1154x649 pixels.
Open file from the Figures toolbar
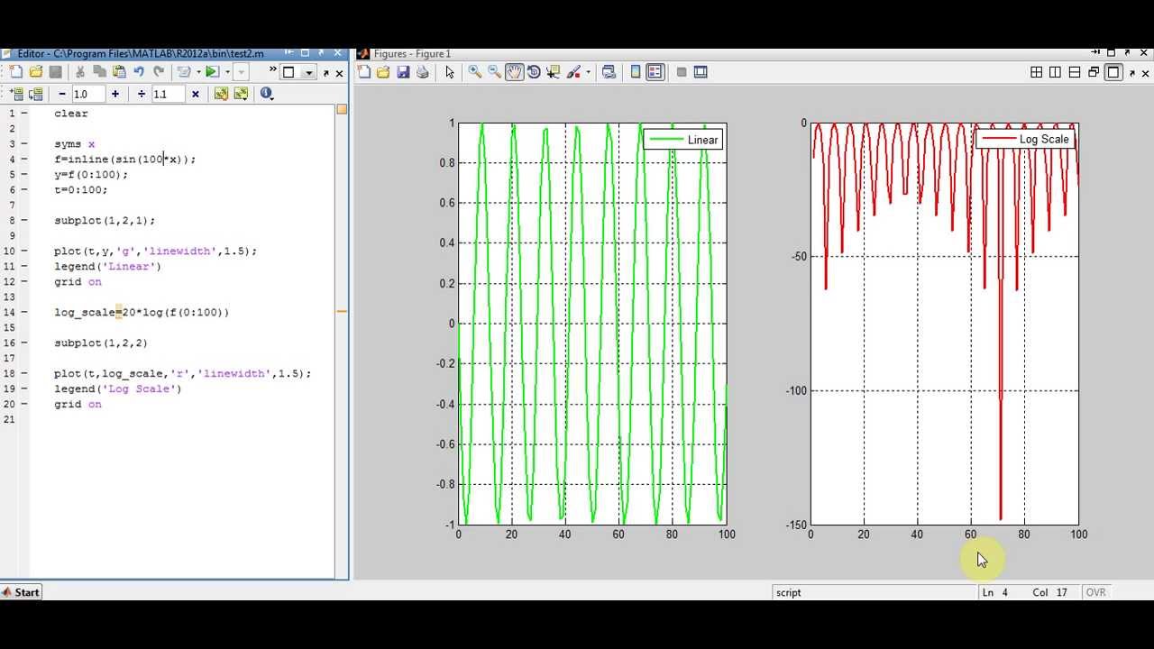(x=384, y=72)
